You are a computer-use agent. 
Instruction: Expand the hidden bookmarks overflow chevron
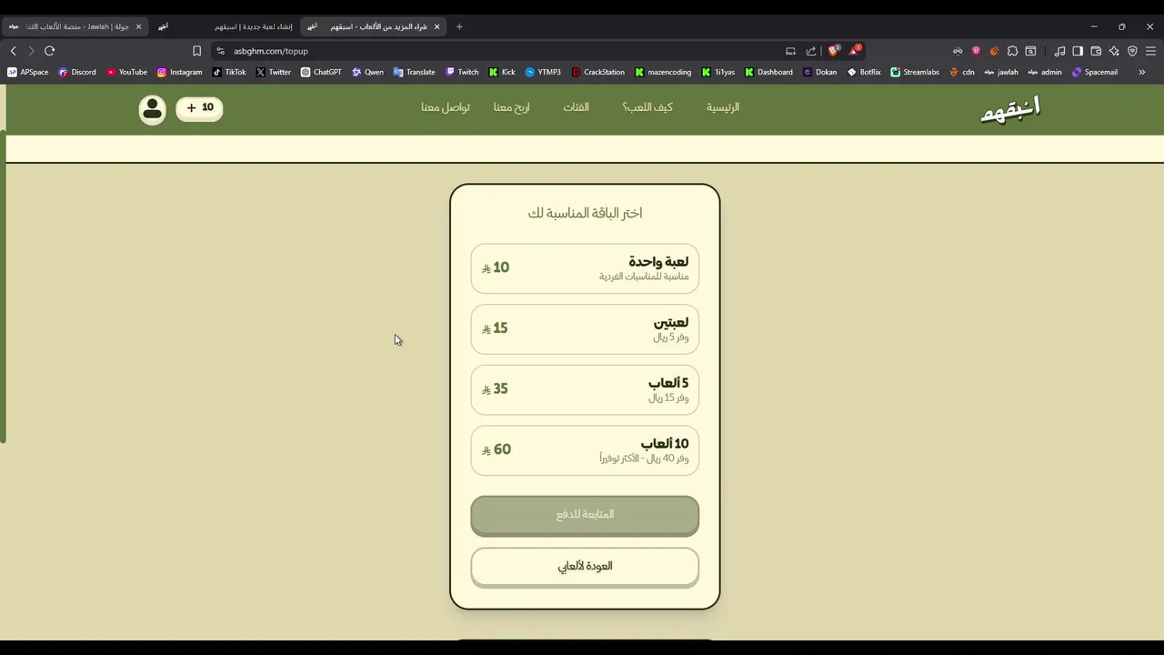[x=1142, y=72]
